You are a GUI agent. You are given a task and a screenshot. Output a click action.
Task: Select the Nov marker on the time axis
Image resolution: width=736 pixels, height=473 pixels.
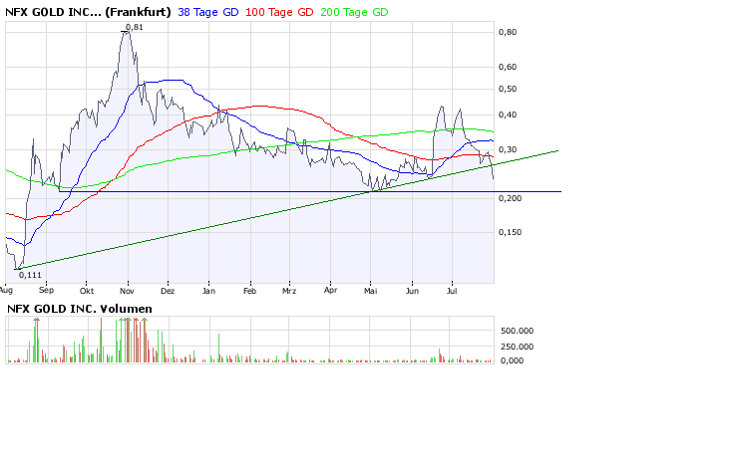127,290
